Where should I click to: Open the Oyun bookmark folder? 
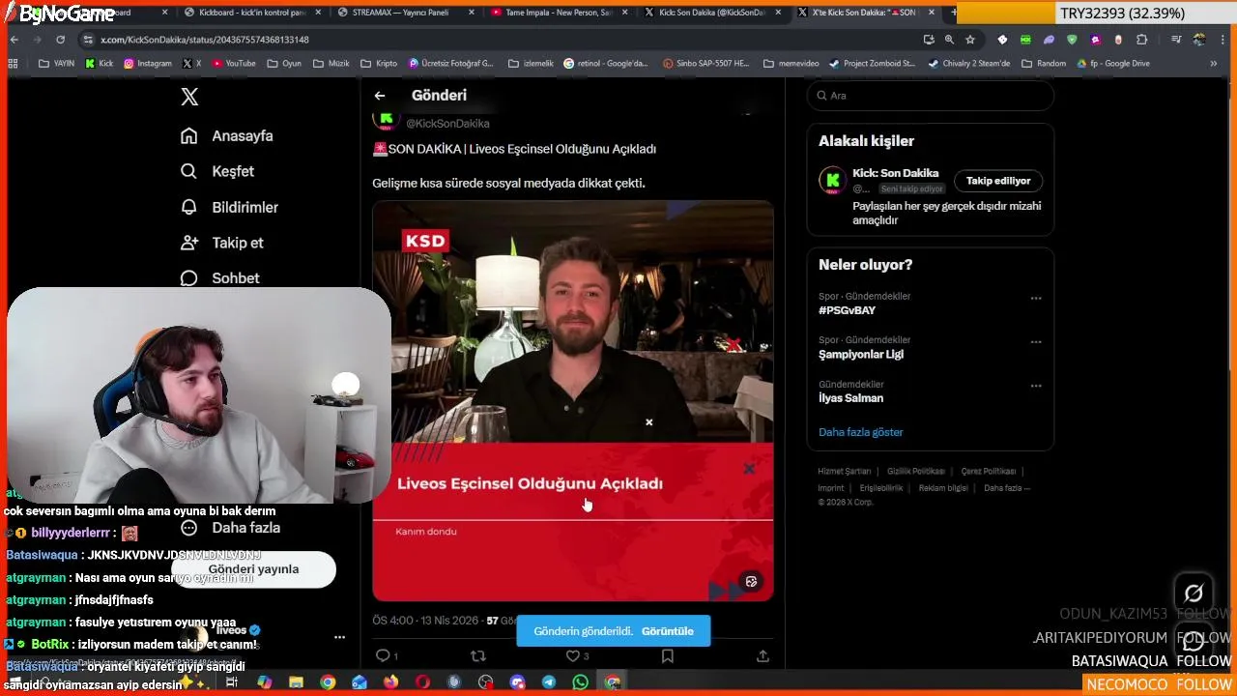pos(284,64)
